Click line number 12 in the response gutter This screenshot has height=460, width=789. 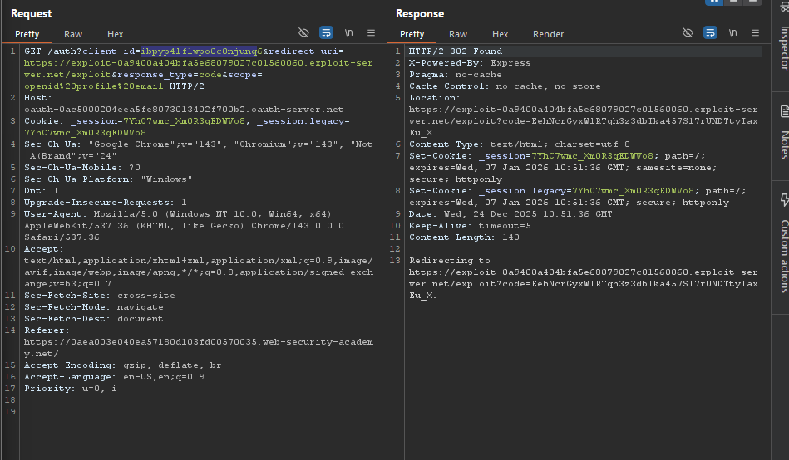tap(395, 249)
